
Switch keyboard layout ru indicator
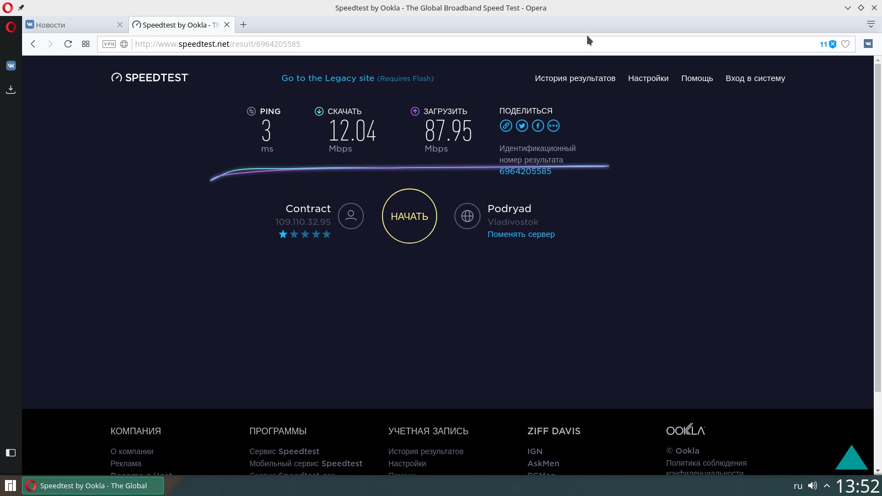pos(798,486)
